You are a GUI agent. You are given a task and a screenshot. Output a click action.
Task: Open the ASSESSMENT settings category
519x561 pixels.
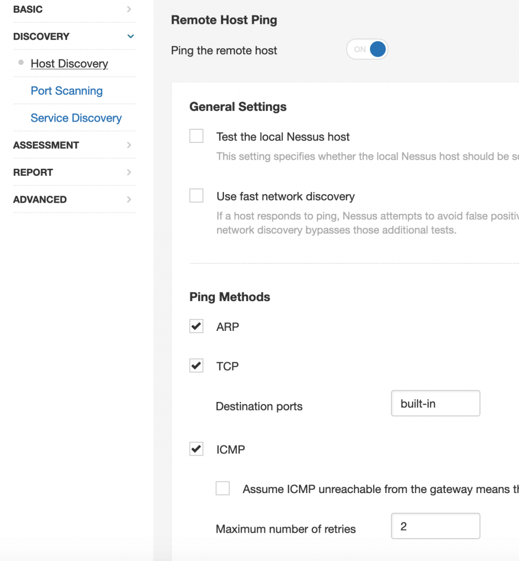click(46, 145)
